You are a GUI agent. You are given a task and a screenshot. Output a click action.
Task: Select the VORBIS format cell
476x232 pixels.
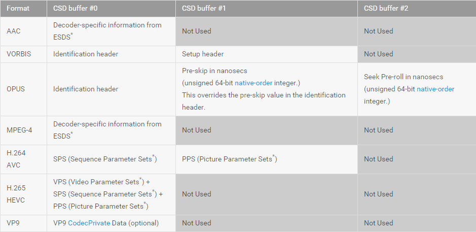[x=23, y=54]
